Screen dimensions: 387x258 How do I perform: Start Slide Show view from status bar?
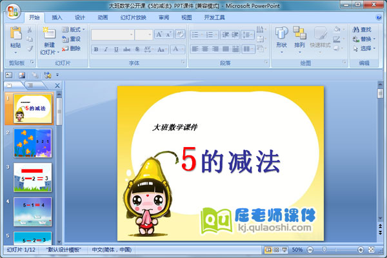point(284,250)
